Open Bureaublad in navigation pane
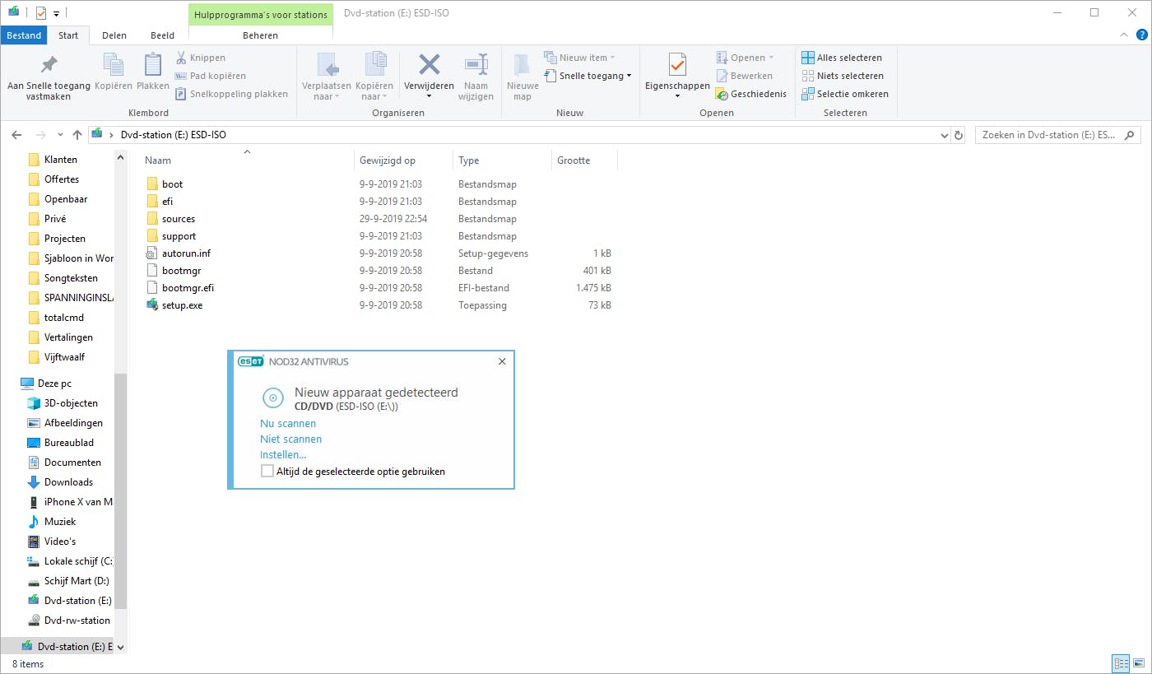 tap(69, 443)
